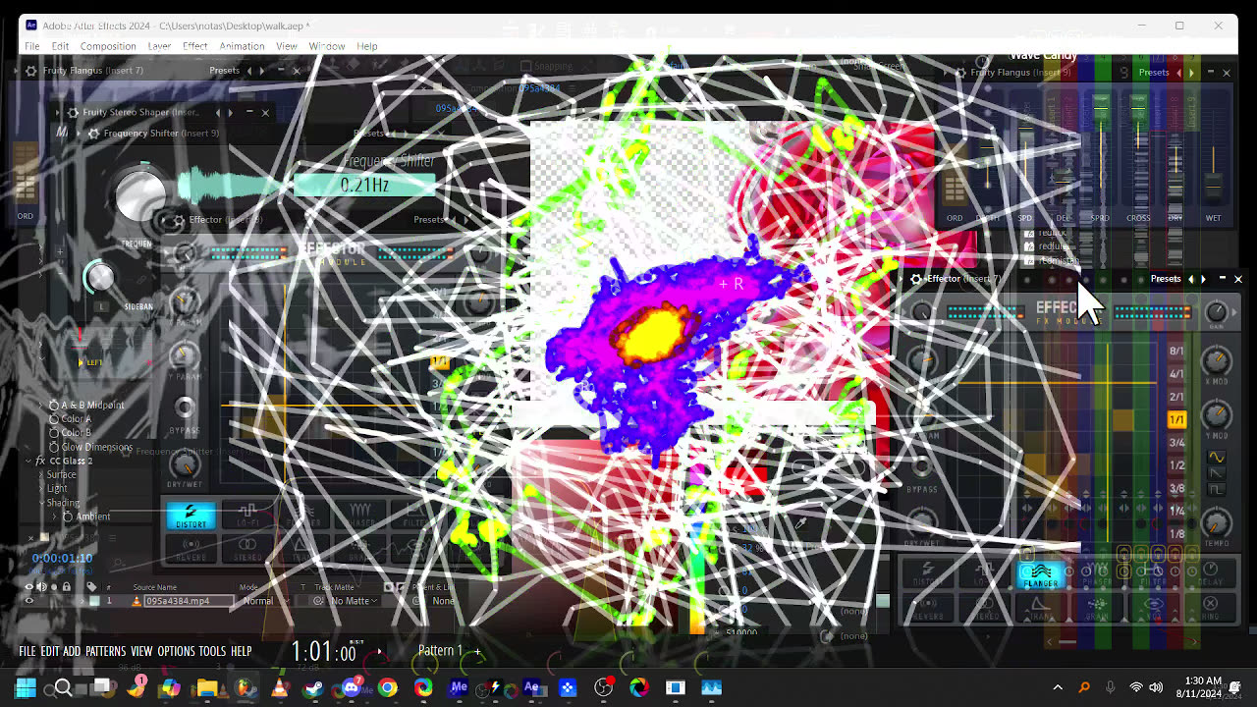Toggle visibility of 095a4384.mp4 layer
The width and height of the screenshot is (1257, 707).
28,601
